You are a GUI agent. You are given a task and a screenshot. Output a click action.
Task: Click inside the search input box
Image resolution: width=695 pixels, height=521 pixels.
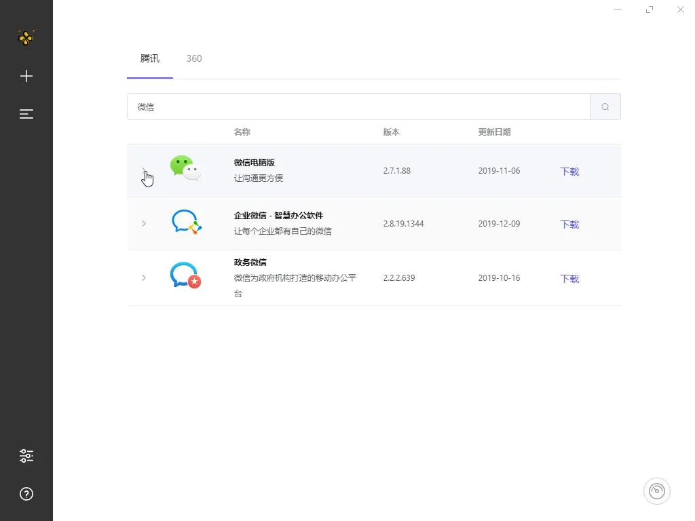(x=339, y=107)
